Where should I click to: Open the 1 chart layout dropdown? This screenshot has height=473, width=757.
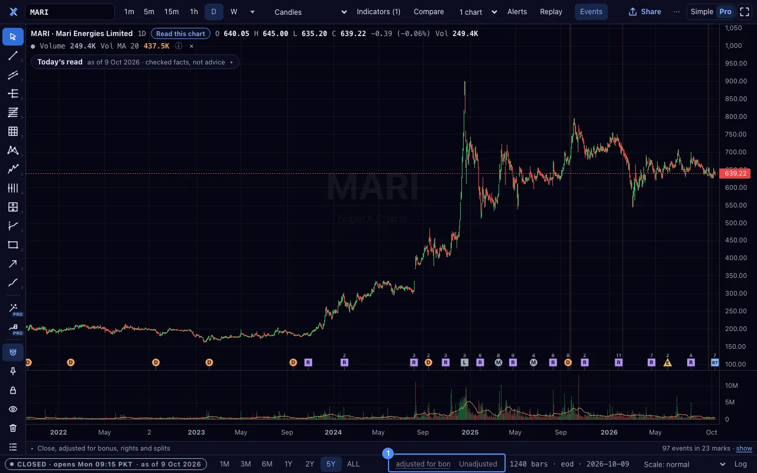[x=477, y=12]
